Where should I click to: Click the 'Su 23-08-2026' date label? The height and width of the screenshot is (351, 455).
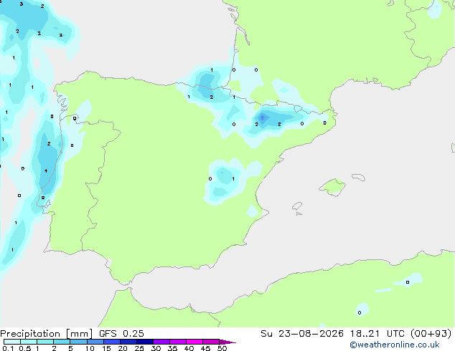(x=302, y=334)
